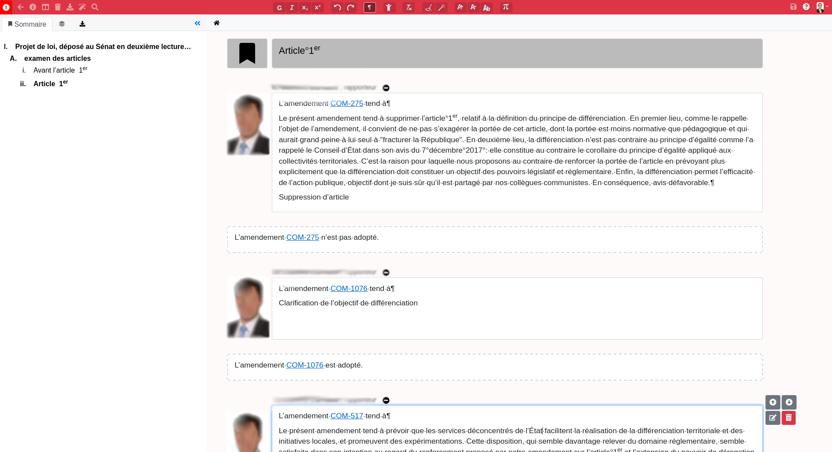Open help with the question mark icon
Image resolution: width=832 pixels, height=452 pixels.
click(x=806, y=7)
